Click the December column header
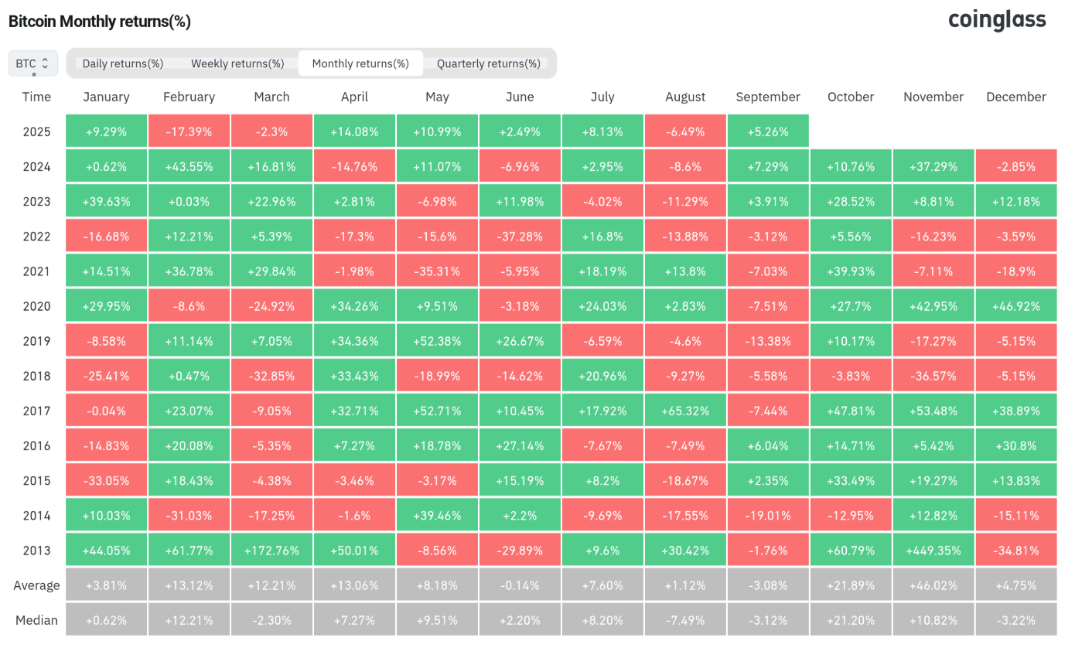 1015,97
